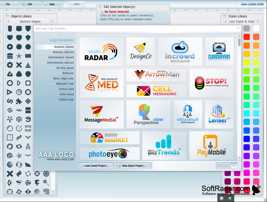The image size is (267, 202).
Task: Choose the Cell Messaging logo template
Action: click(157, 91)
